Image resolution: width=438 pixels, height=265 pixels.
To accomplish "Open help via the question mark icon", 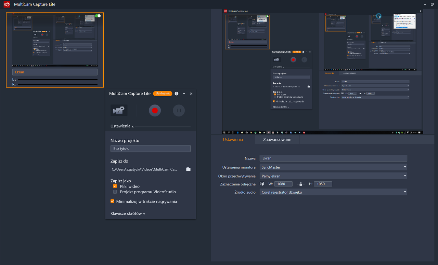I will (177, 94).
